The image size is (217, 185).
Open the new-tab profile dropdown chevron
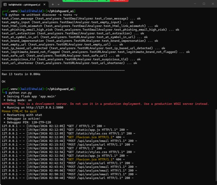pyautogui.click(x=58, y=5)
